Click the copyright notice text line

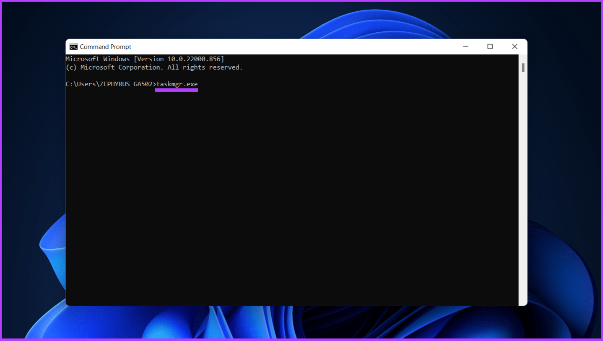click(153, 67)
